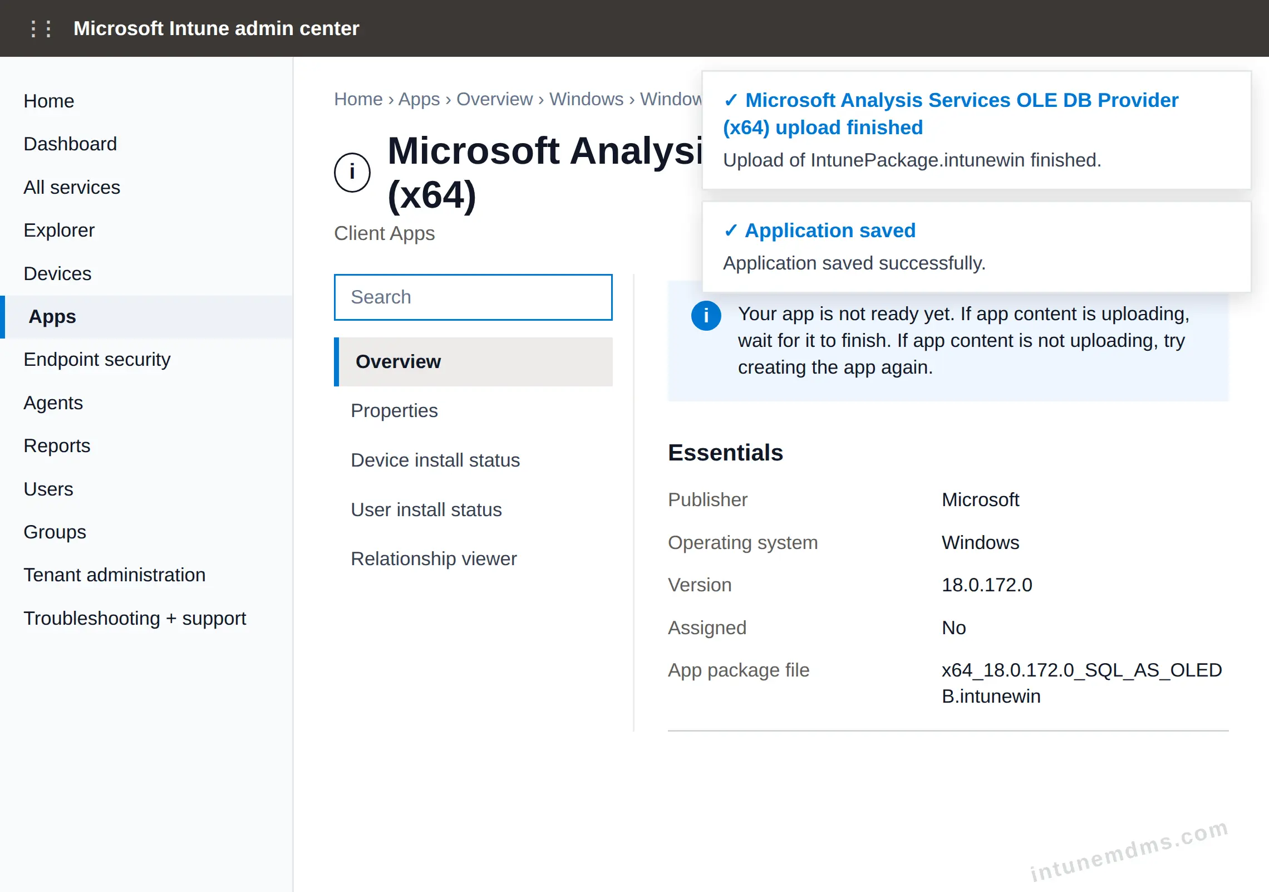Image resolution: width=1269 pixels, height=892 pixels.
Task: Click the 'Publisher' field label
Action: coord(707,499)
